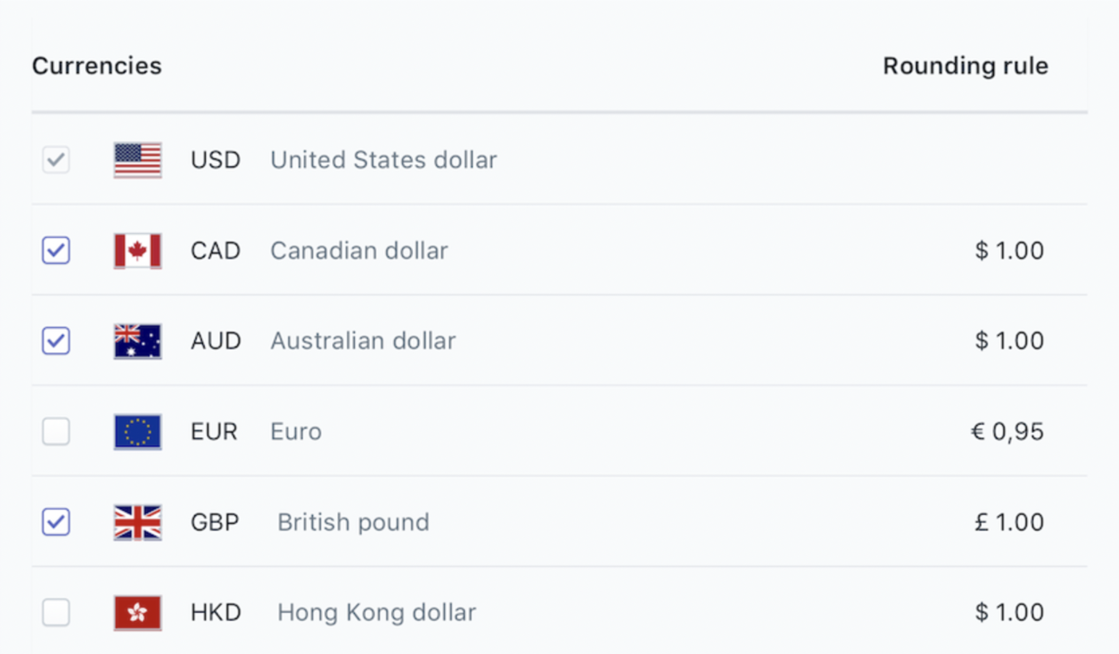Click the Hong Kong flag icon
Viewport: 1119px width, 654px height.
137,612
